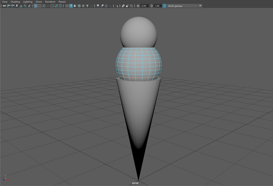Click the XYZ axis indicator
Image resolution: width=273 pixels, height=186 pixels.
6,178
